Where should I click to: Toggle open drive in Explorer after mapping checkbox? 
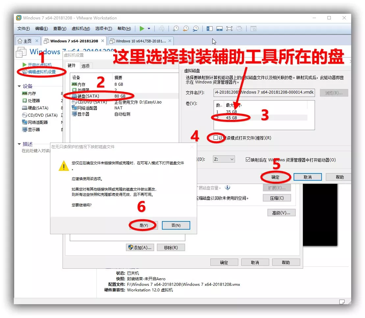248,159
